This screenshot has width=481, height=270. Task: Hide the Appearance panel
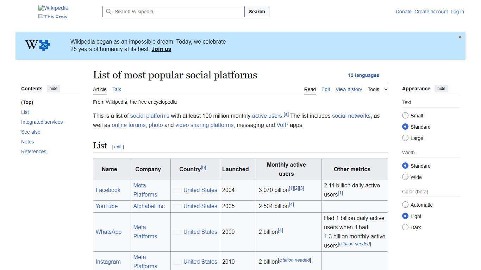(441, 89)
